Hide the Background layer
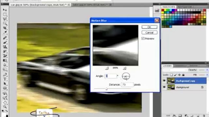Image resolution: width=209 pixels, height=117 pixels. pos(164,87)
